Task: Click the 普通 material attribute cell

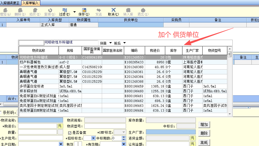Action: point(84,25)
